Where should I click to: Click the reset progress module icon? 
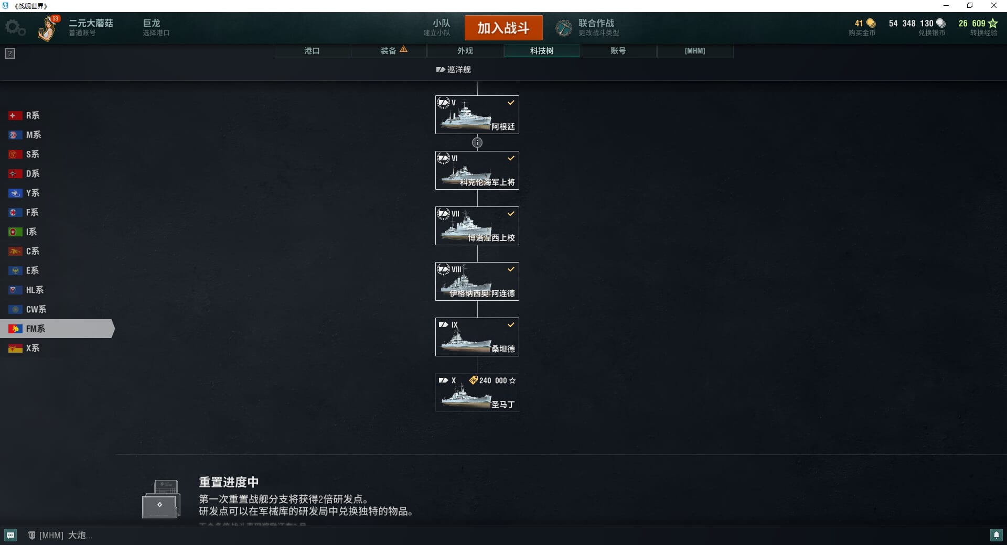coord(161,499)
